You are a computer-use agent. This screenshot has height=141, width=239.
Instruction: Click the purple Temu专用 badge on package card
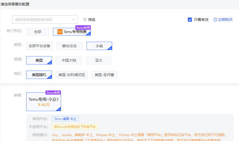point(53,93)
